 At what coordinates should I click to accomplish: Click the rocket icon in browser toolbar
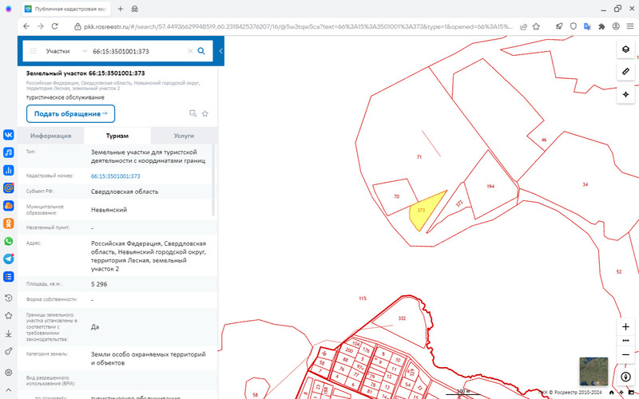[x=559, y=26]
